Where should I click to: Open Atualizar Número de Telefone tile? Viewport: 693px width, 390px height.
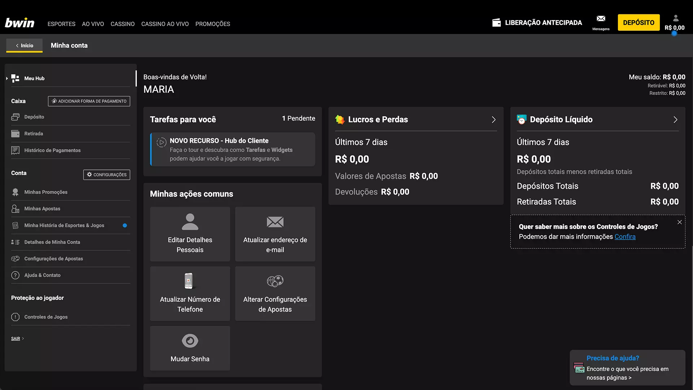pos(190,294)
